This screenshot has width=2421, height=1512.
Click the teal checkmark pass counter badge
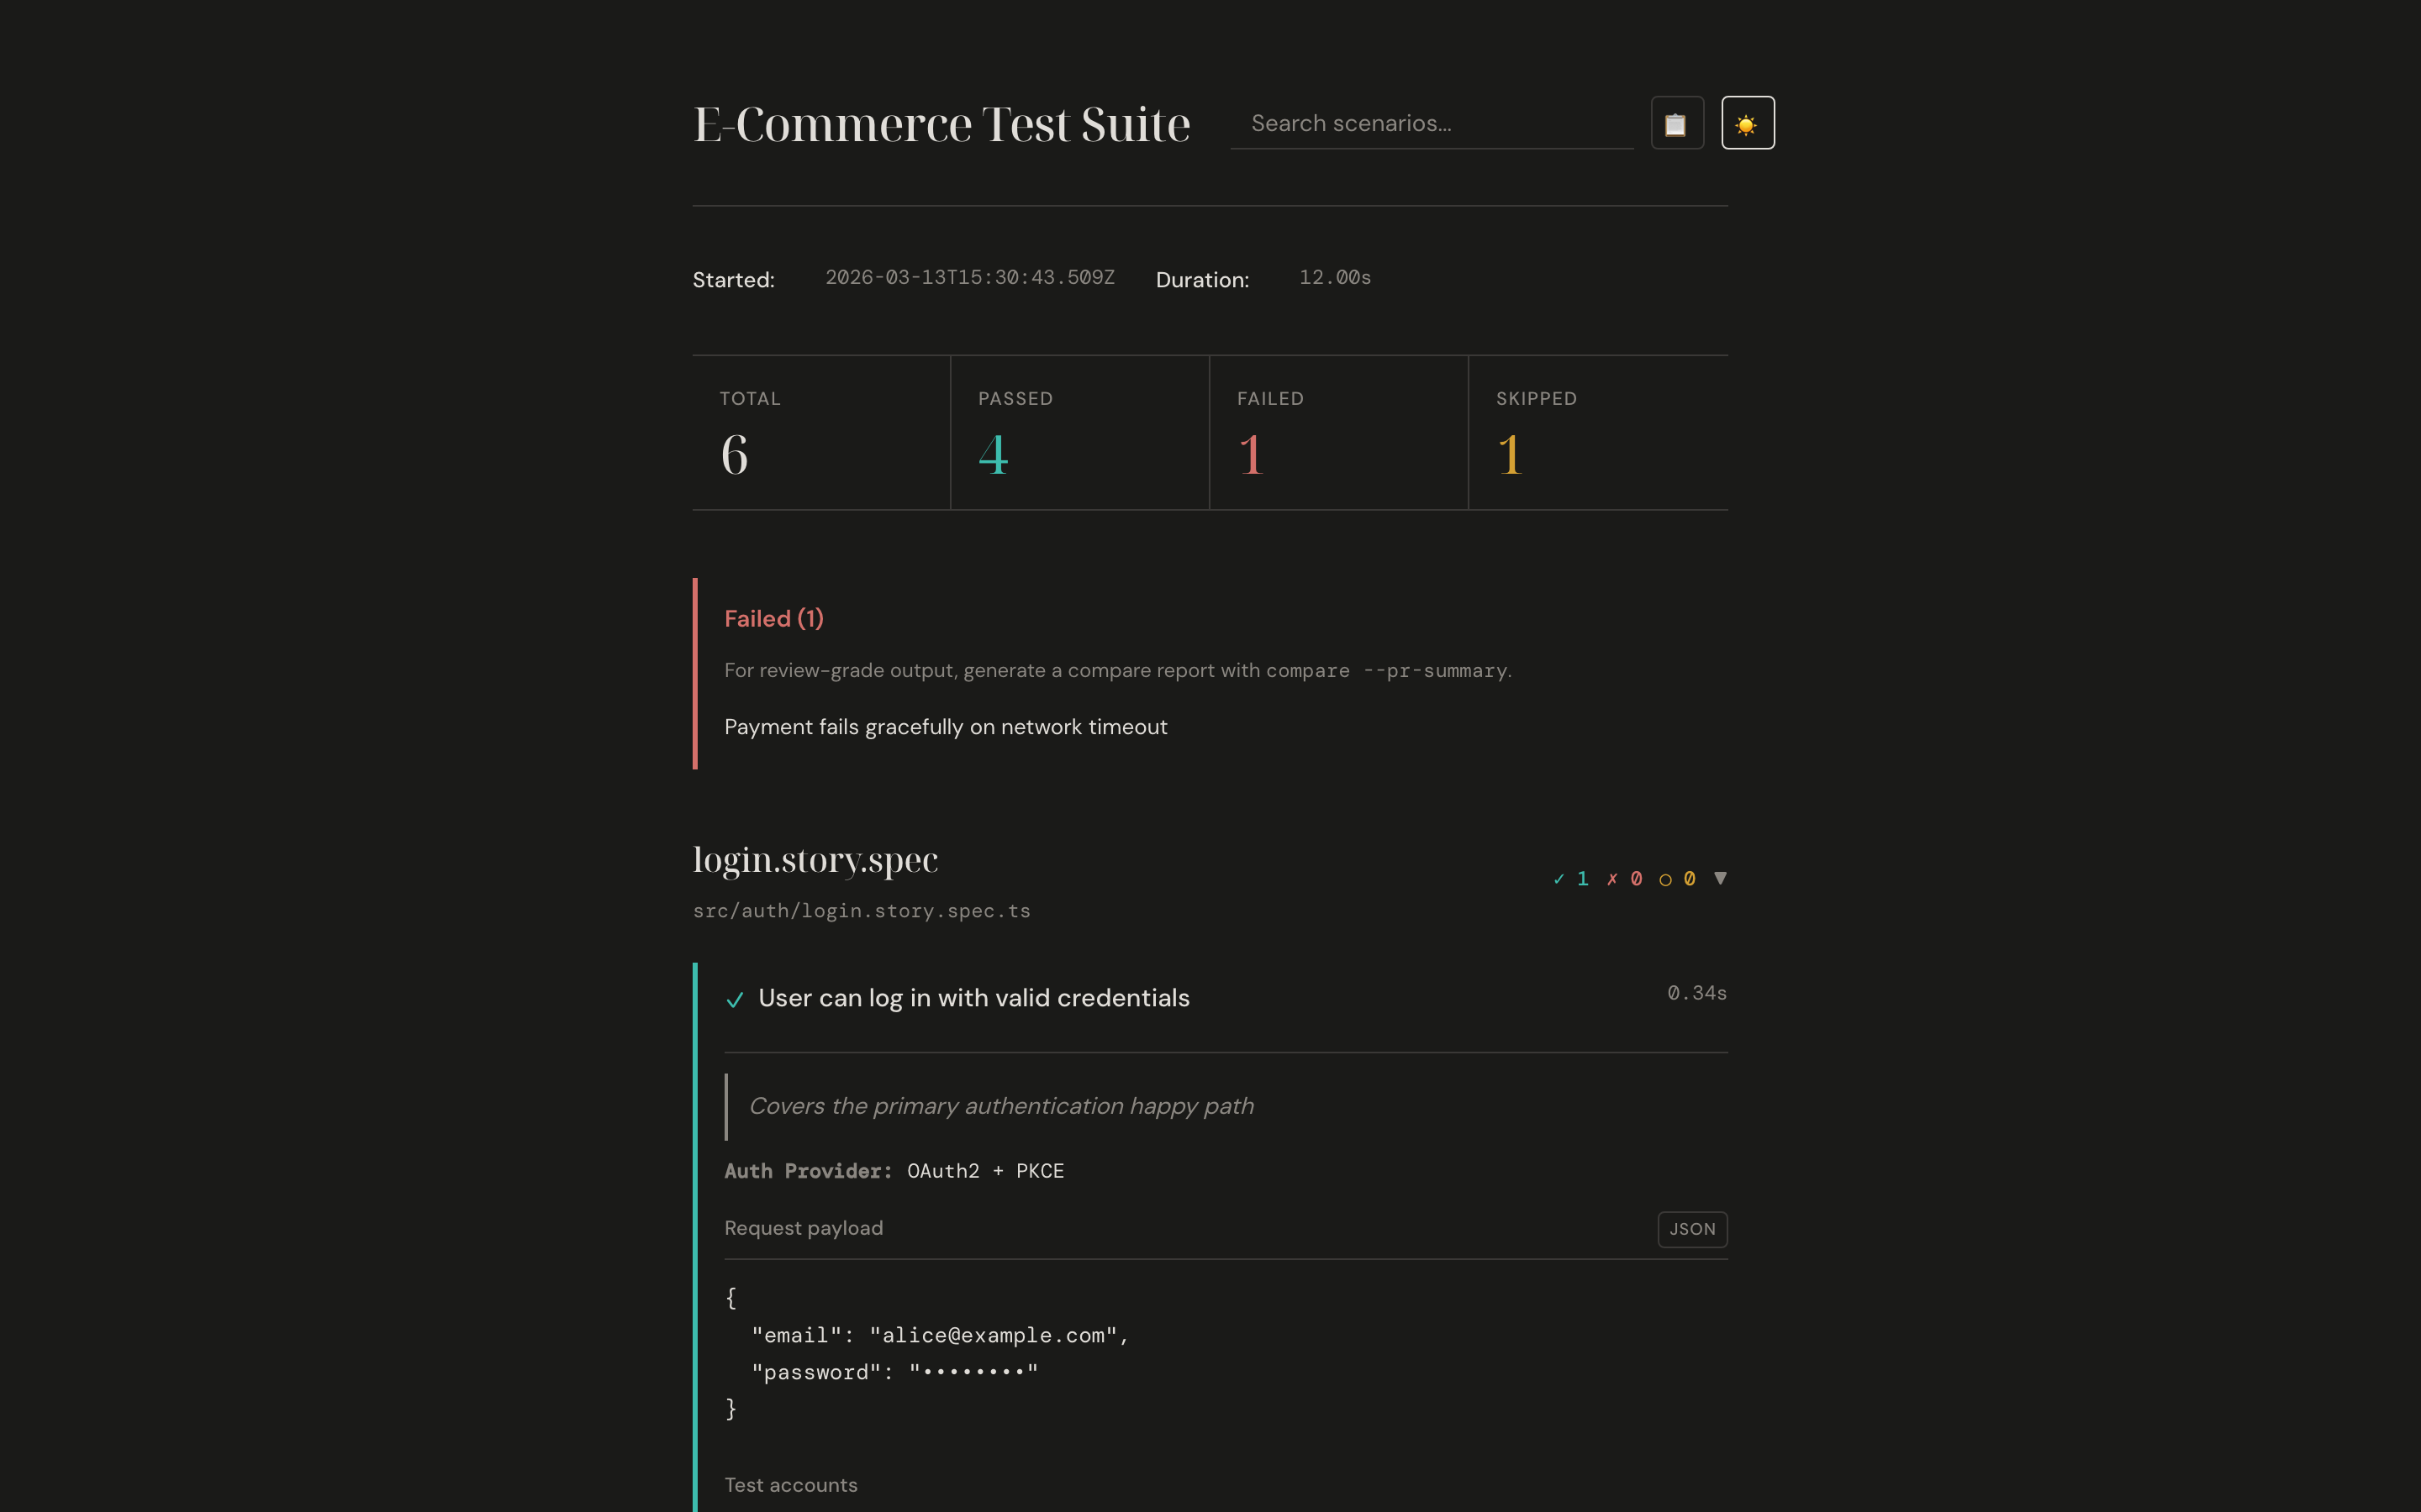[x=1570, y=878]
